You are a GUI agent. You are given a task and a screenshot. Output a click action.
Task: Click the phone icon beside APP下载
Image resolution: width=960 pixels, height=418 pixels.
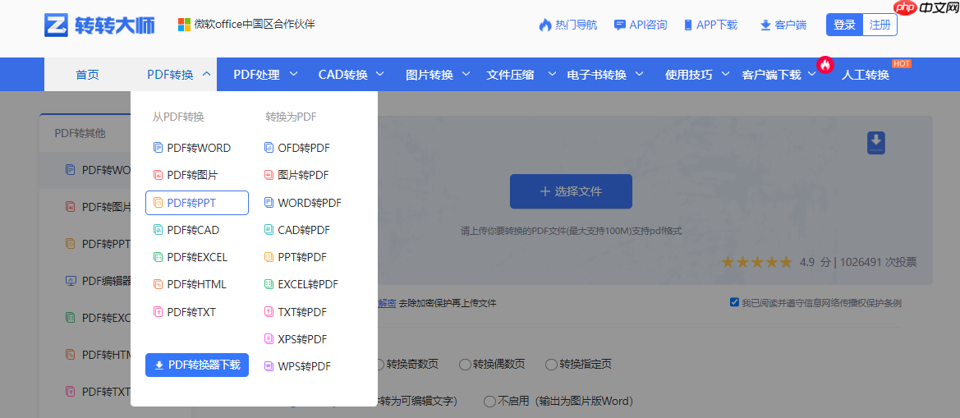pos(688,25)
